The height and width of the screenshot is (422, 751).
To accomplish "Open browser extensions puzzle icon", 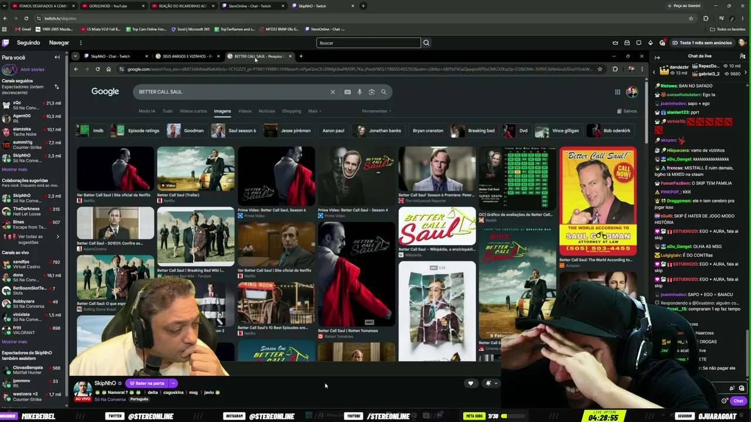I will point(706,18).
